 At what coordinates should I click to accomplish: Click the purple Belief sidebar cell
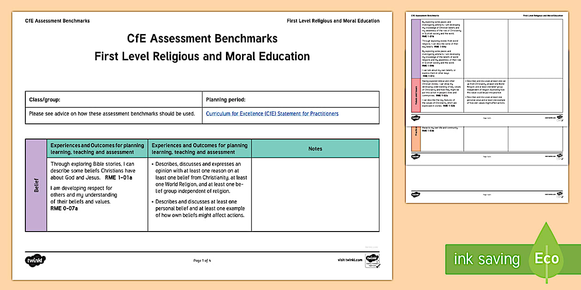(x=36, y=185)
